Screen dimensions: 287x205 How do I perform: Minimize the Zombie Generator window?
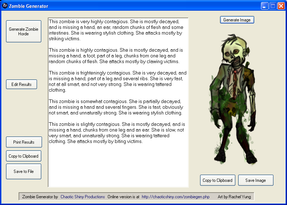pos(265,6)
